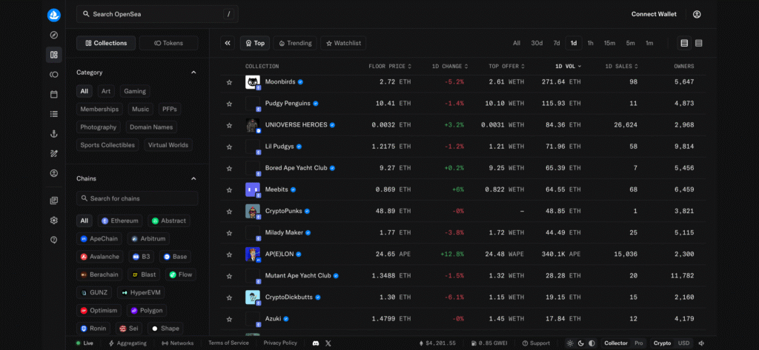Filter by Gaming category
This screenshot has width=759, height=350.
click(x=134, y=91)
